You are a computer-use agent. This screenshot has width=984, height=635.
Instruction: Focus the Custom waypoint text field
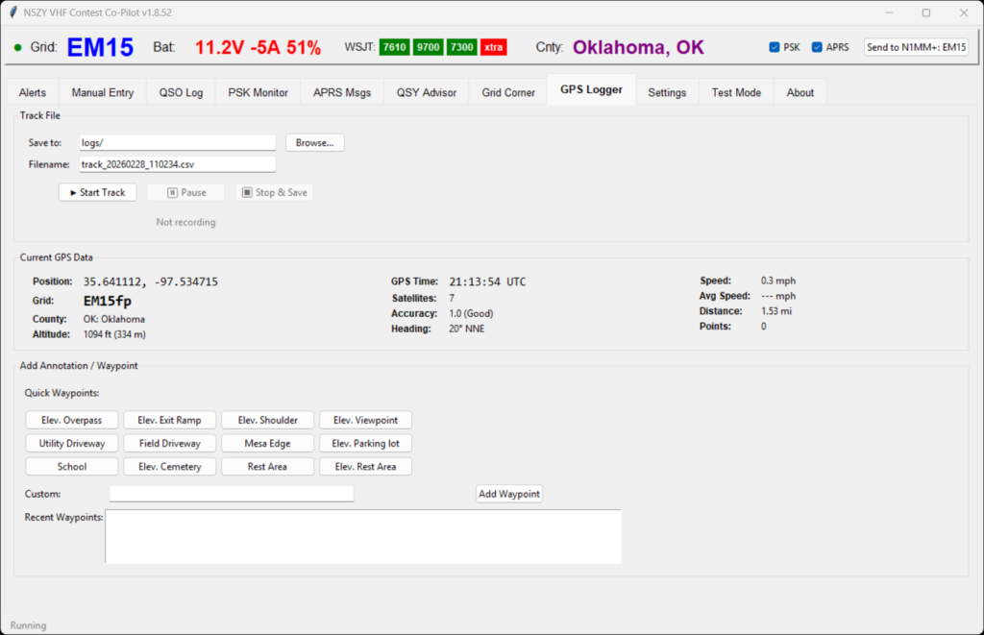pyautogui.click(x=232, y=494)
